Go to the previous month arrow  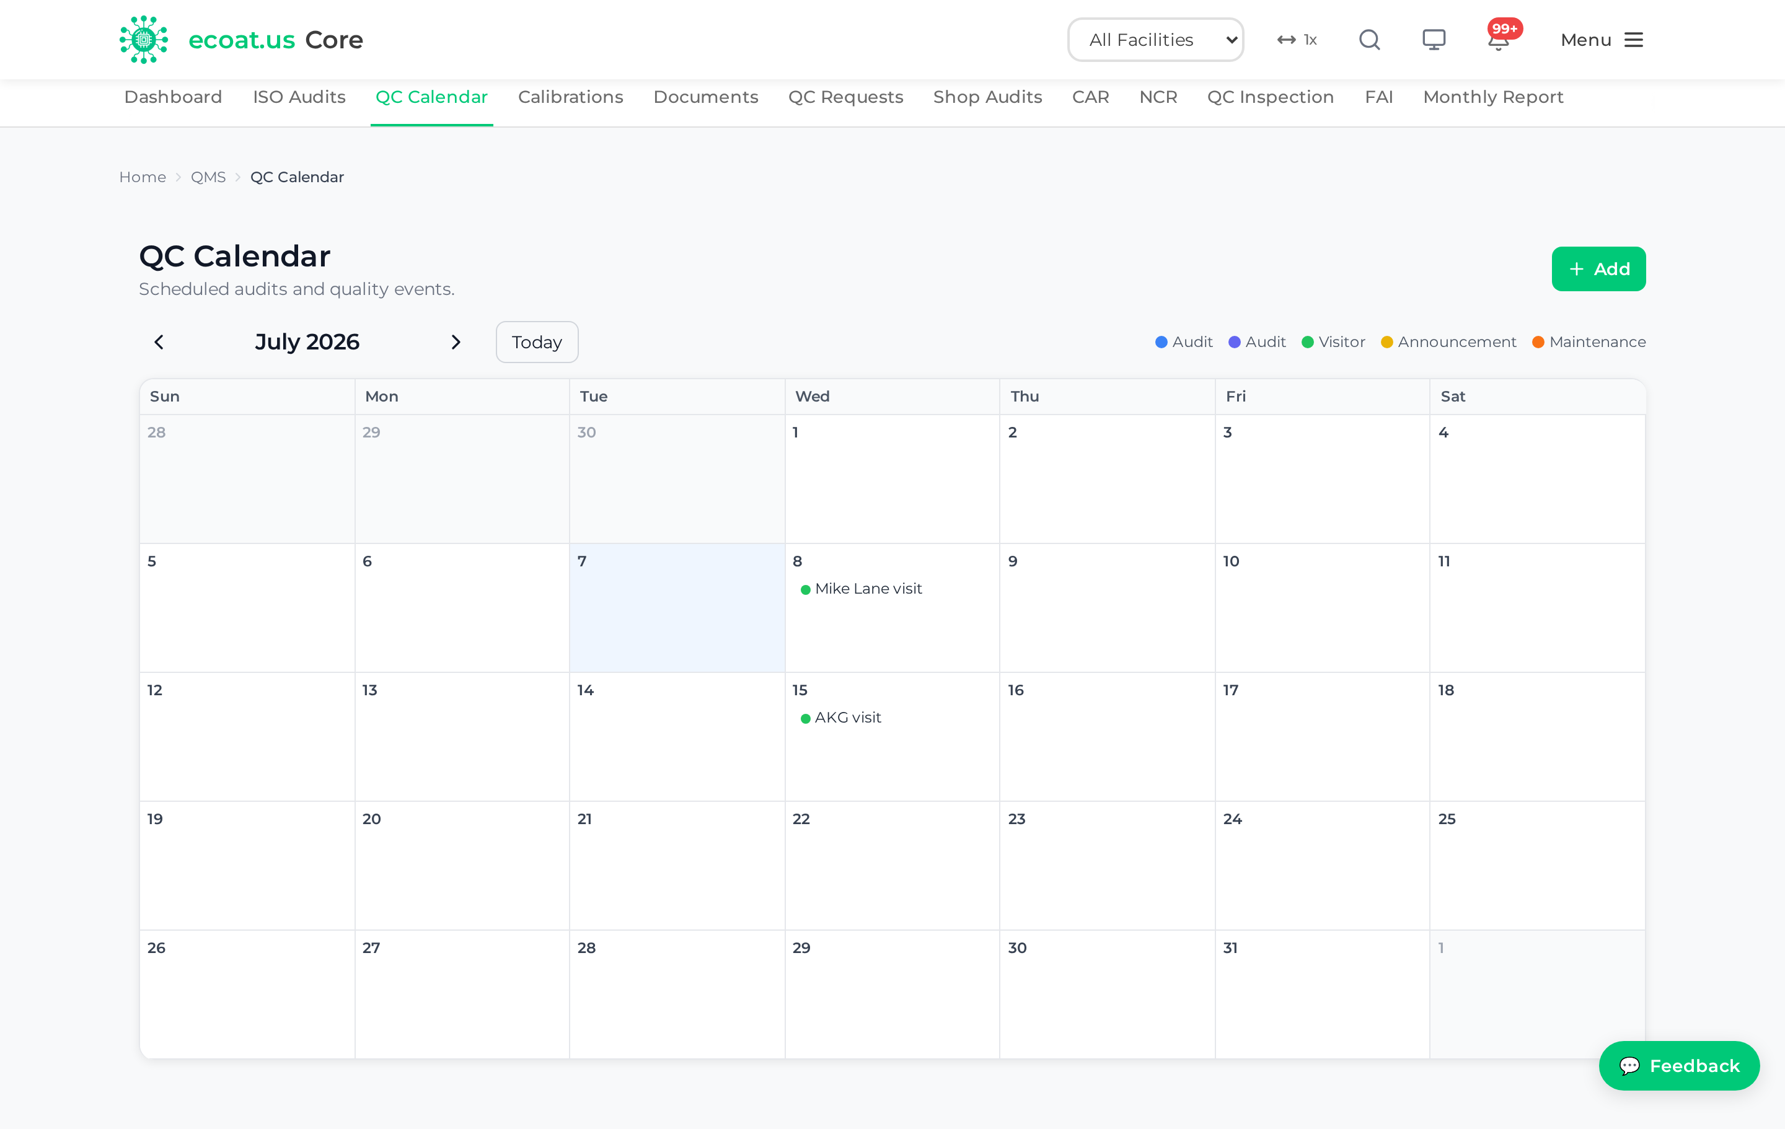point(159,342)
